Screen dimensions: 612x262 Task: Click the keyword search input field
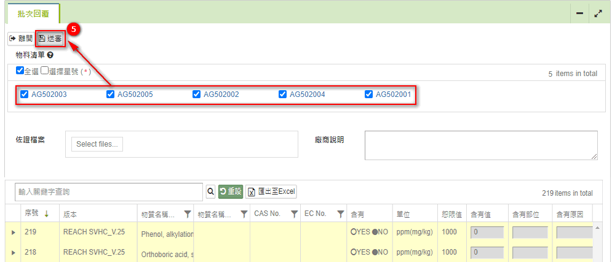click(x=108, y=192)
